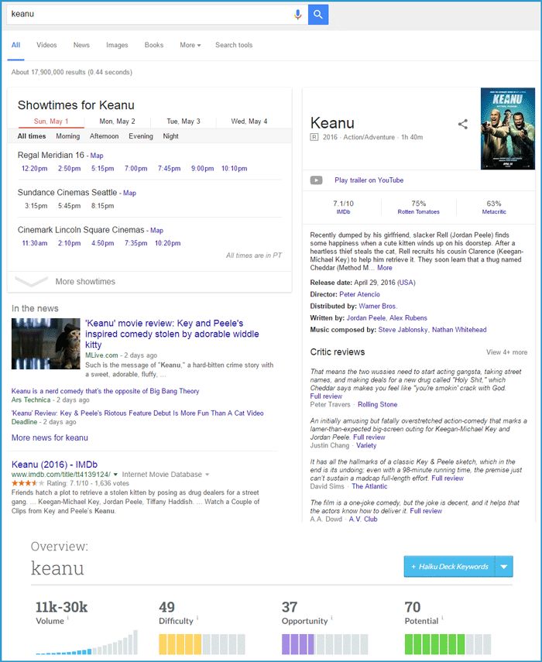The width and height of the screenshot is (542, 662).
Task: Filter showtimes by Evening
Action: [141, 136]
